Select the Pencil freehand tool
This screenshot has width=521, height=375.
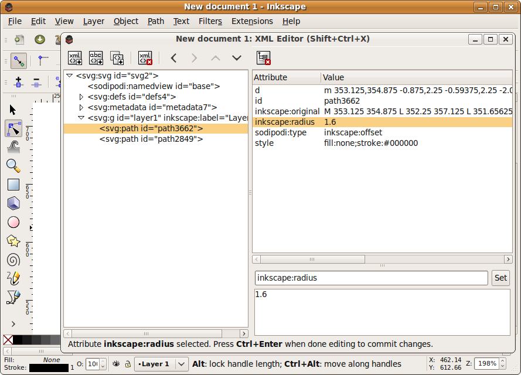pyautogui.click(x=13, y=278)
